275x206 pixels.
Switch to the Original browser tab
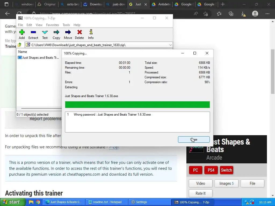coord(47,4)
